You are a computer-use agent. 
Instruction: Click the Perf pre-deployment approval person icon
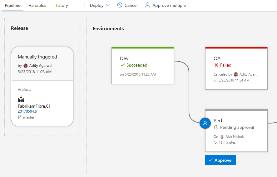coord(205,123)
